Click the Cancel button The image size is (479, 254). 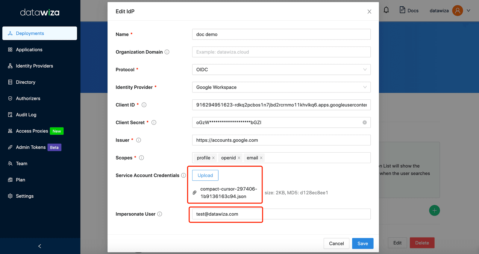(336, 244)
